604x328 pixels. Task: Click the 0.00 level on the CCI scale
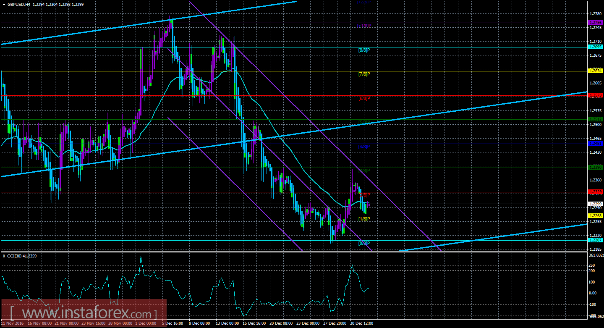point(594,293)
